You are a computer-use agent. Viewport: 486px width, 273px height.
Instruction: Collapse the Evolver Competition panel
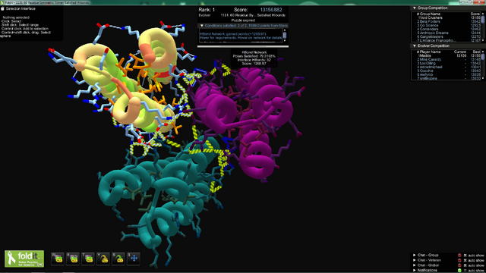click(415, 45)
